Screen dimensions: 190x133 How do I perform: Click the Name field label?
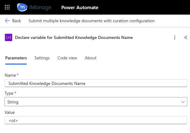coord(10,75)
